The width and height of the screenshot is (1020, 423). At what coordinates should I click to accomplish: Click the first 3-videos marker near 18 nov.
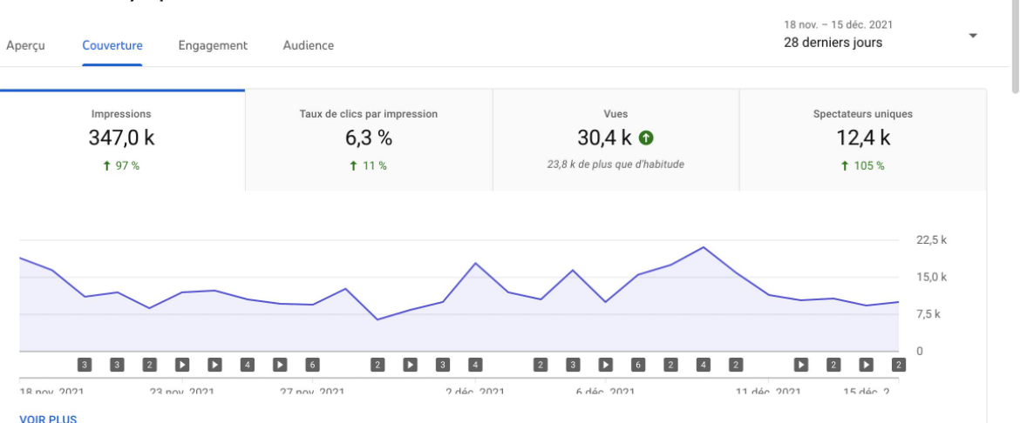click(x=85, y=366)
